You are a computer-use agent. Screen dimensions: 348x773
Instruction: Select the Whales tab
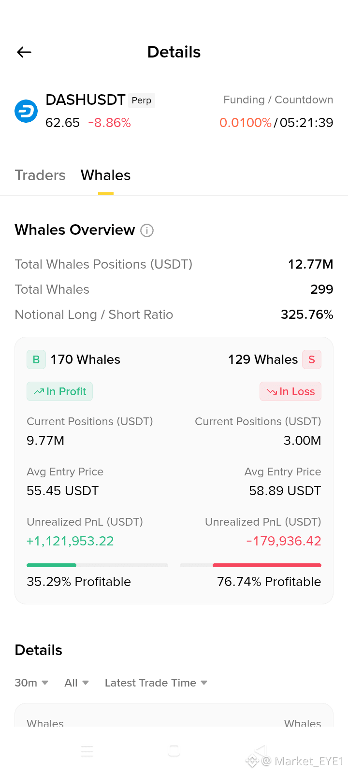(106, 175)
